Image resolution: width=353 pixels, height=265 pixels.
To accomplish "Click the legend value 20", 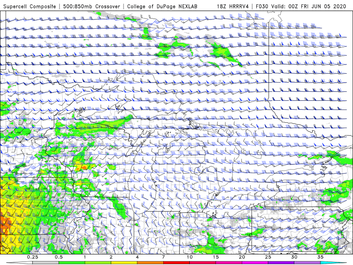I will click(x=242, y=257).
